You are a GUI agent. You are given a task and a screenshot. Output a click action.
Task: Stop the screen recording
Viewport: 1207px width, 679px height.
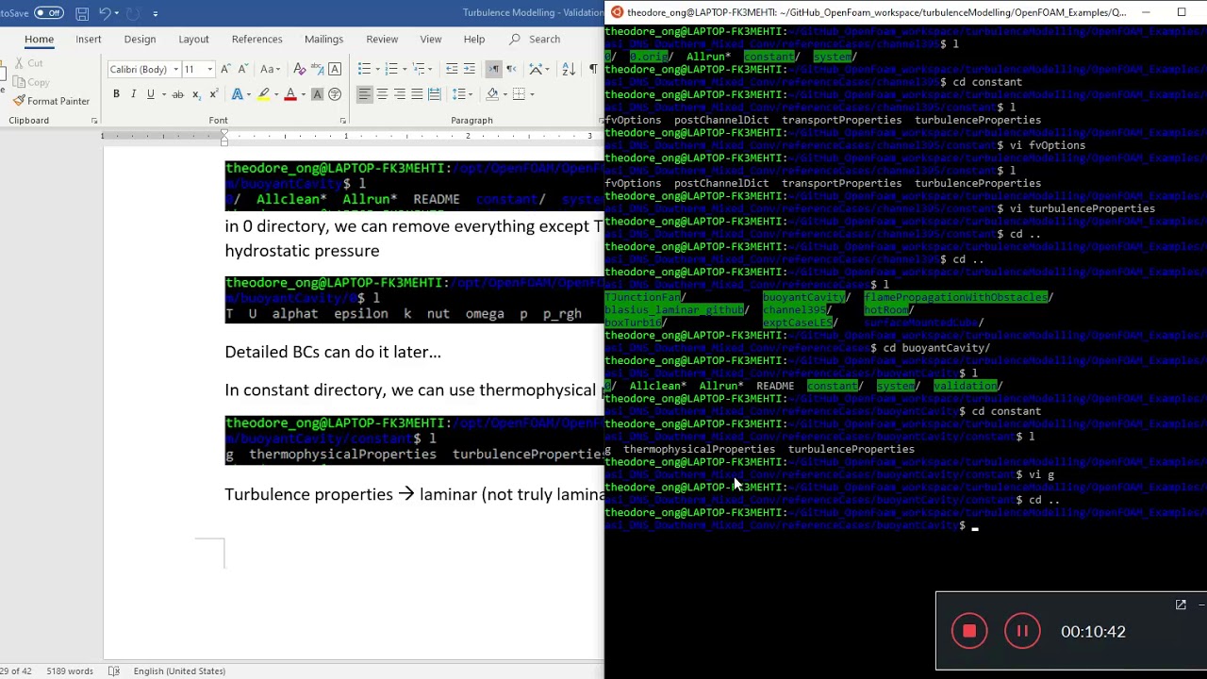coord(969,632)
